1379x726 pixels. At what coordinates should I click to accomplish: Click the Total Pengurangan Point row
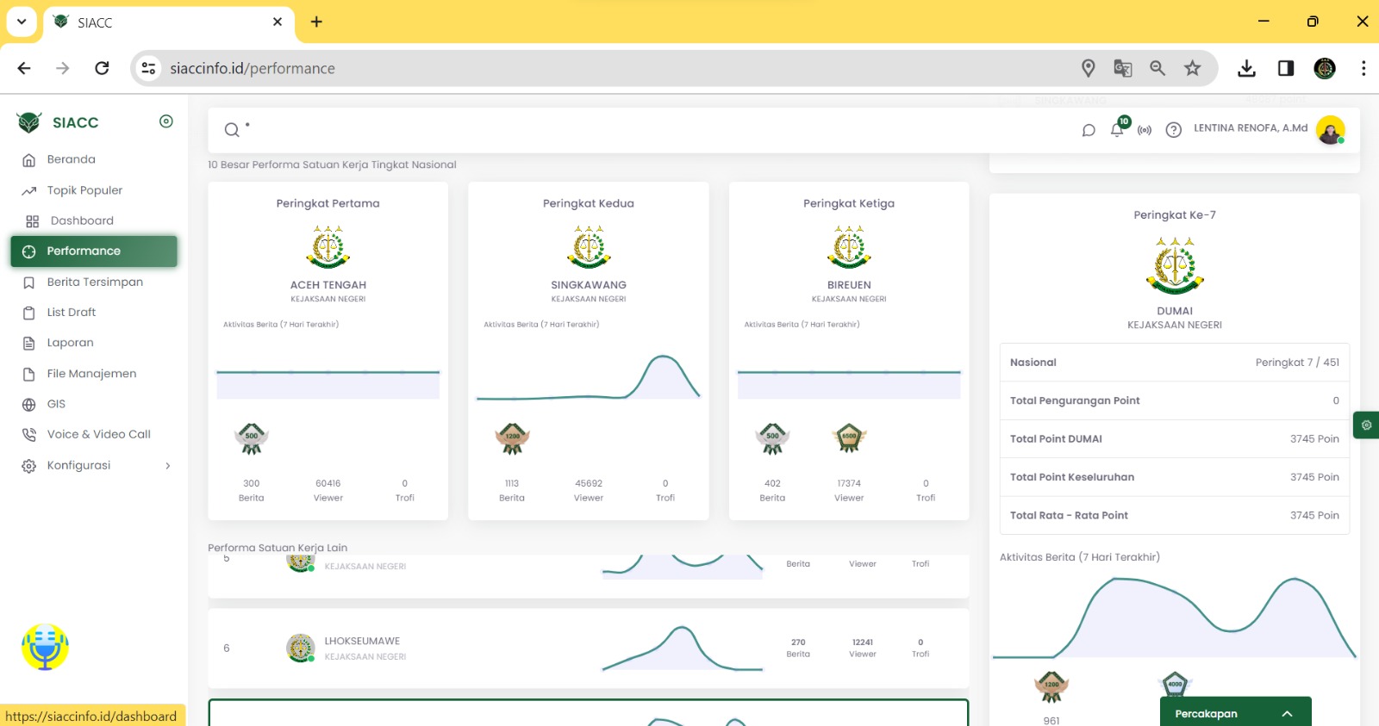click(1175, 400)
